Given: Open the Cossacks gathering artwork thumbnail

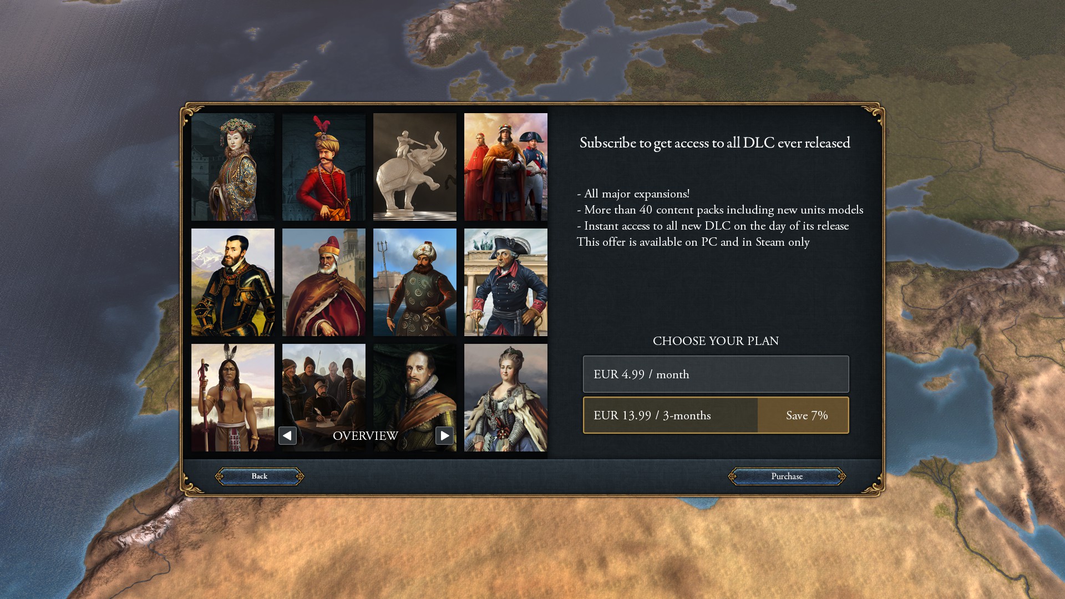Looking at the screenshot, I should [324, 388].
